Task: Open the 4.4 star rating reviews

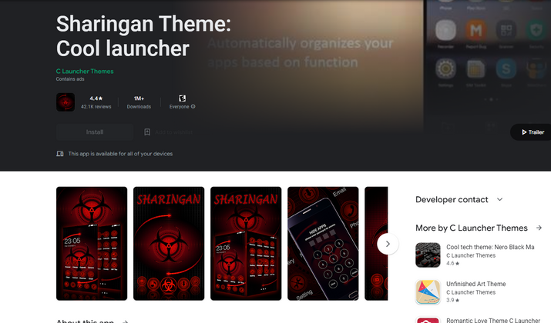Action: 96,102
